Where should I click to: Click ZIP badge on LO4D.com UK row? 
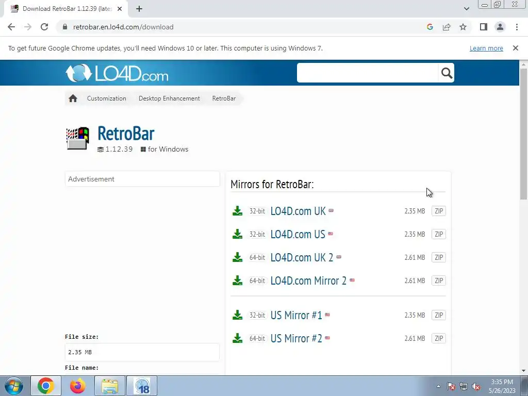click(439, 211)
